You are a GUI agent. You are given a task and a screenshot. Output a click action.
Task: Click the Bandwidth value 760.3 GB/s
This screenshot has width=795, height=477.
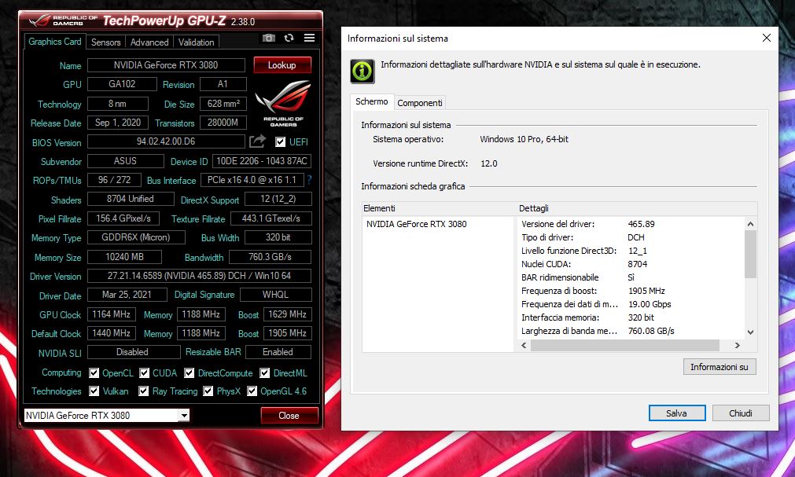pos(270,257)
